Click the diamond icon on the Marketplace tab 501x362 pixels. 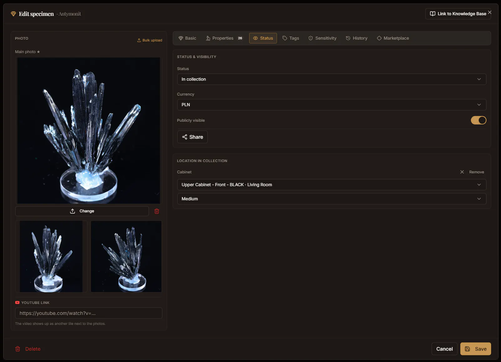click(379, 38)
